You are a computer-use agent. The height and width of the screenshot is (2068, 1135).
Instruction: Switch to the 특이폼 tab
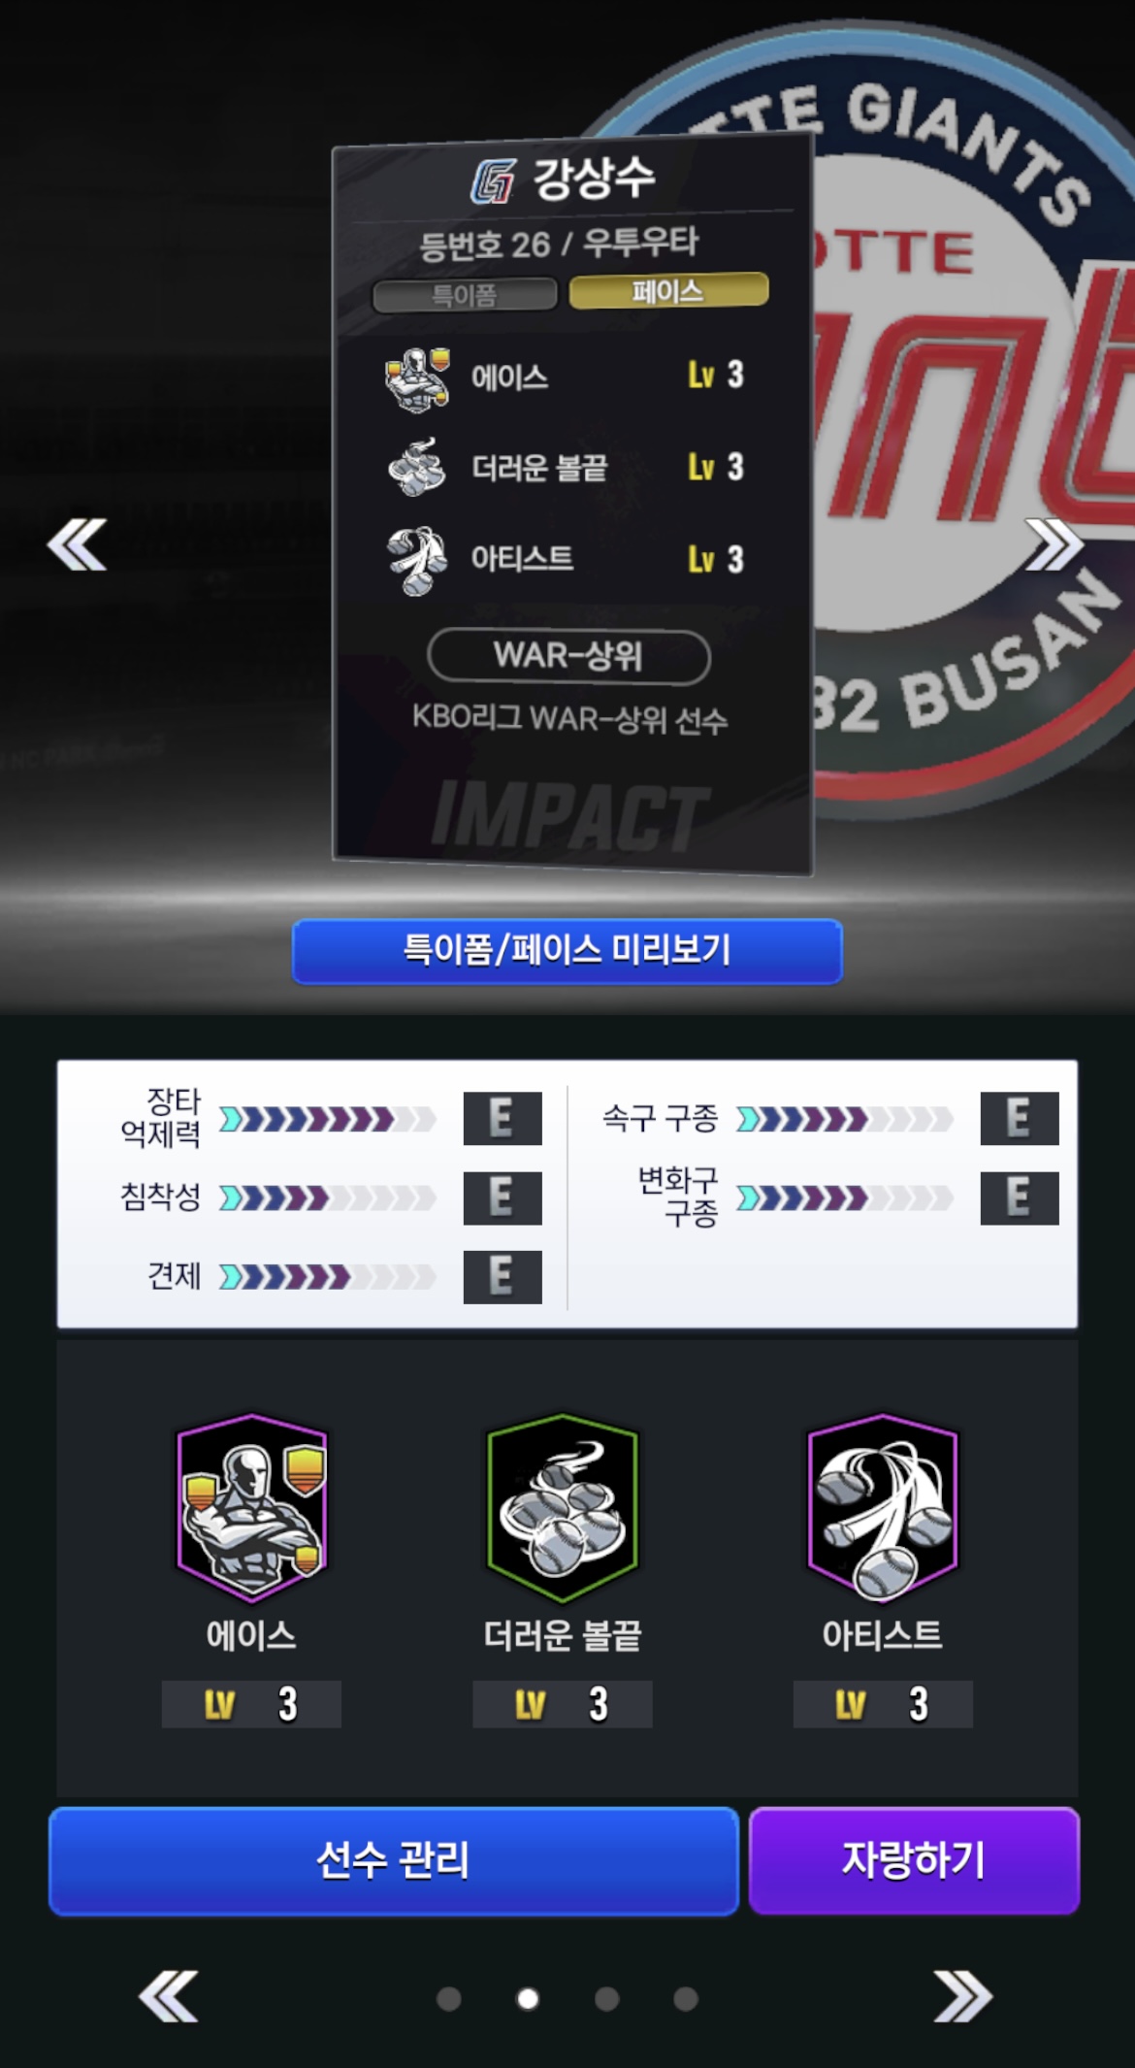coord(465,295)
